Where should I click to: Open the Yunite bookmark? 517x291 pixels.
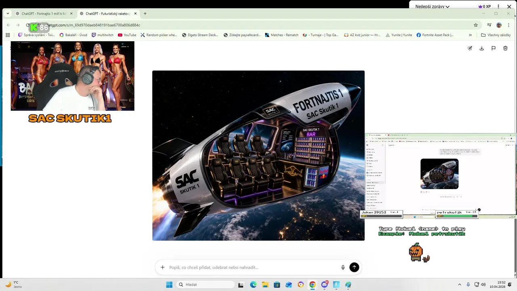click(399, 35)
